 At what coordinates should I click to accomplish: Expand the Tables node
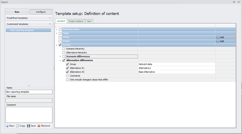(56, 33)
